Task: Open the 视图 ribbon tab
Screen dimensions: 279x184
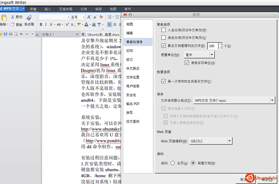Action: click(113, 9)
